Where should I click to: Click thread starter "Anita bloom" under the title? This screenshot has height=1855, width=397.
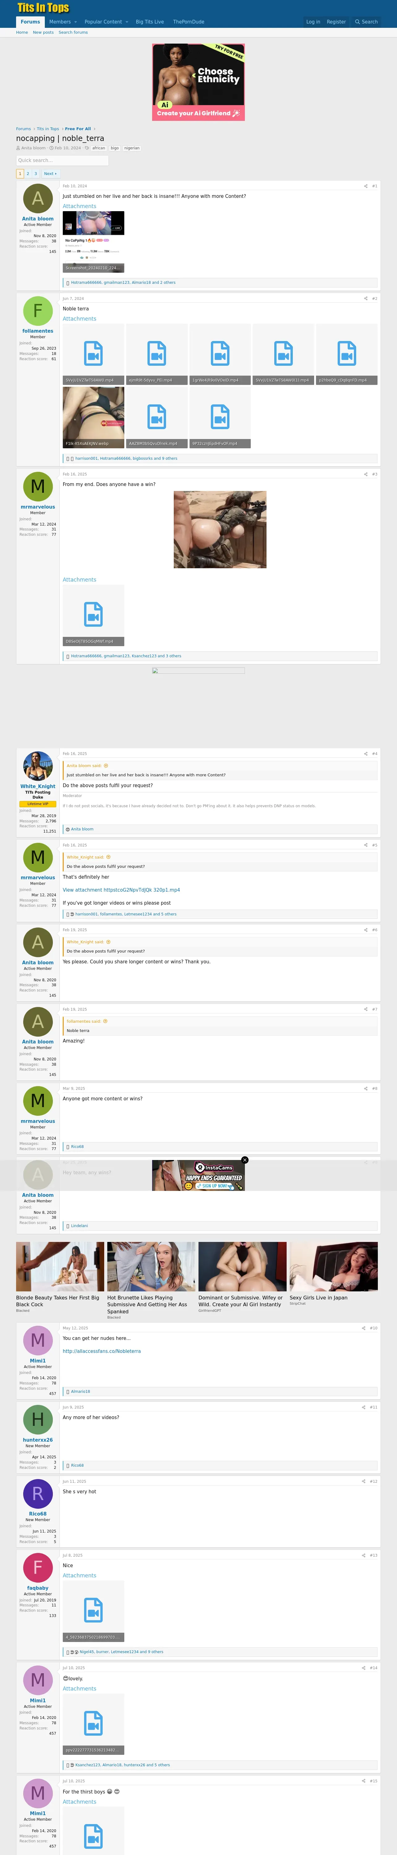coord(33,148)
